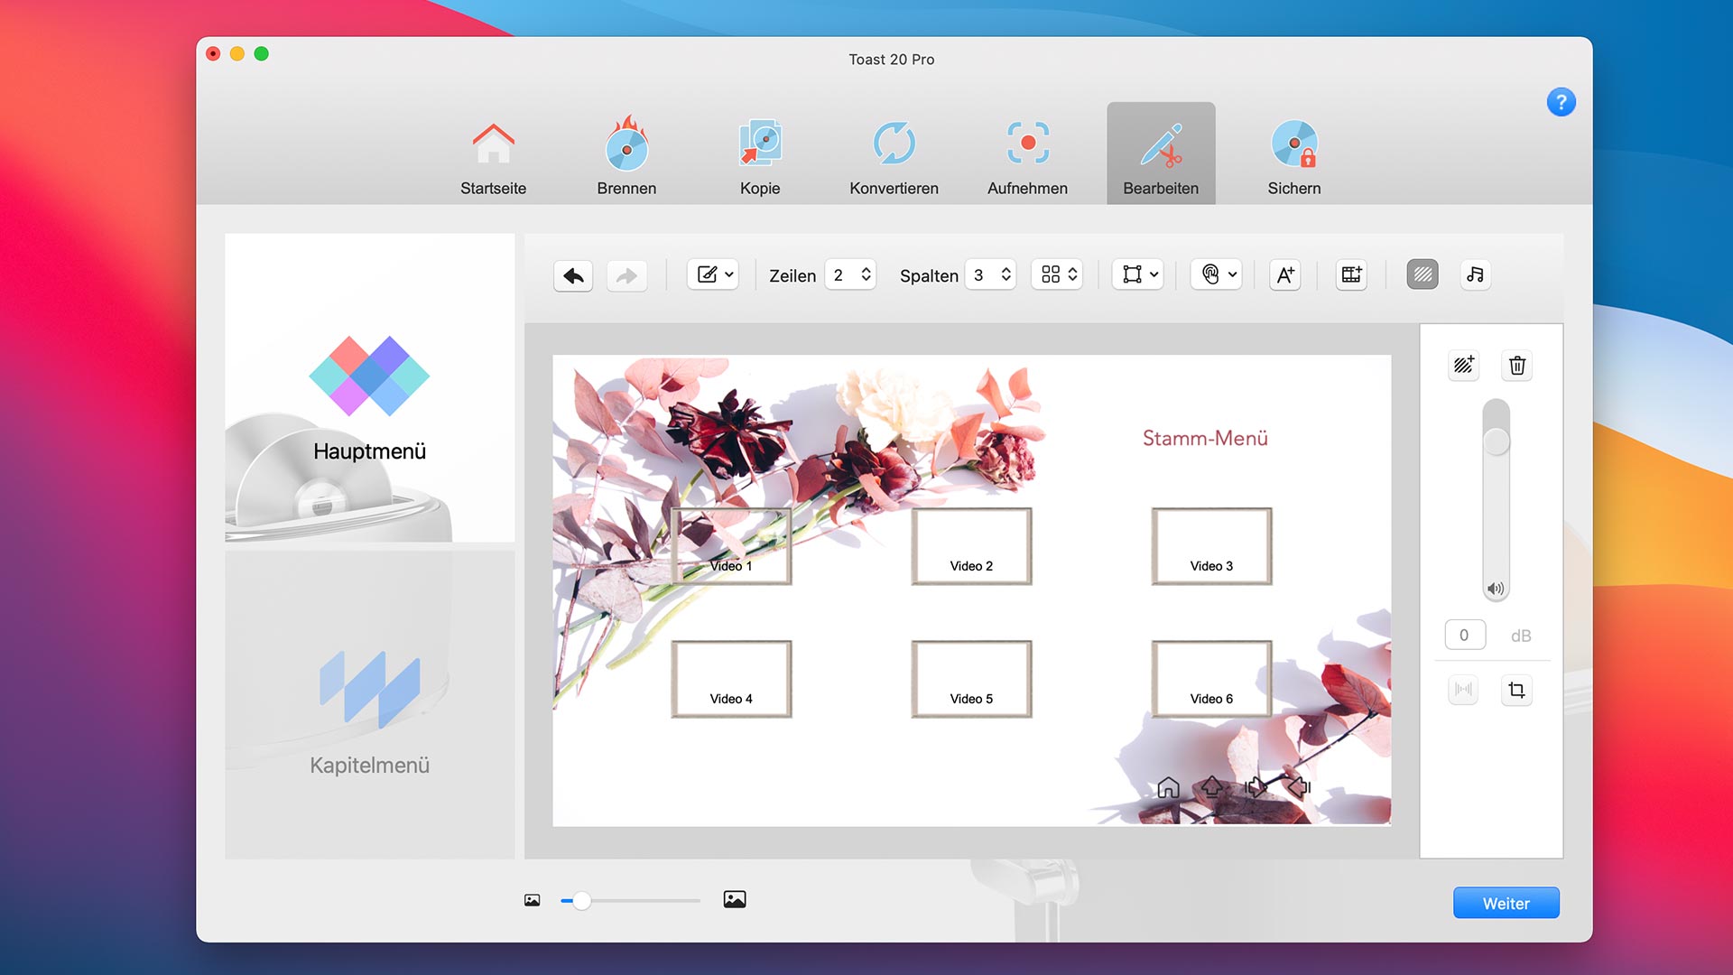The height and width of the screenshot is (975, 1733).
Task: Click the add background image icon
Action: [x=1463, y=366]
